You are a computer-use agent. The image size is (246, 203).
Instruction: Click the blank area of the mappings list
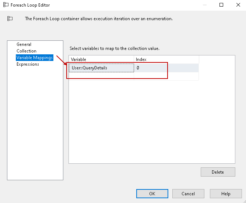click(152, 121)
